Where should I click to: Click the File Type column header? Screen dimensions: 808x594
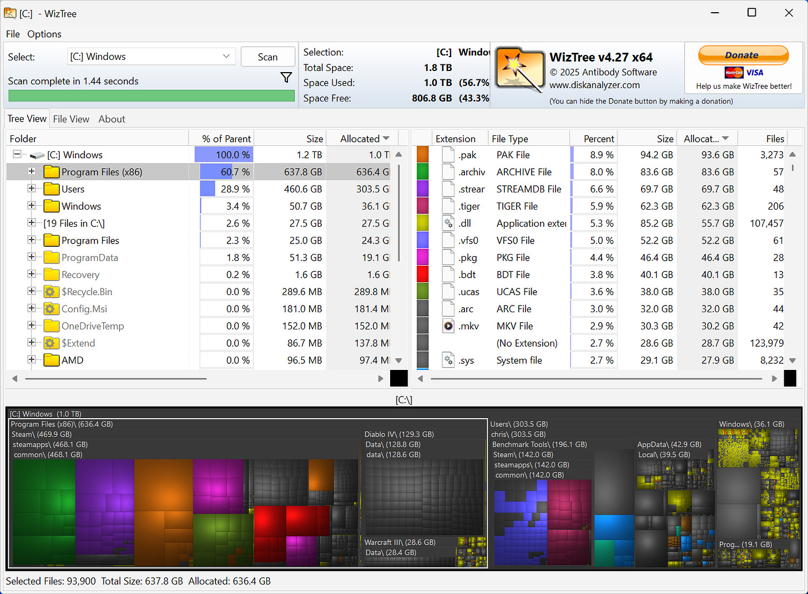click(528, 139)
